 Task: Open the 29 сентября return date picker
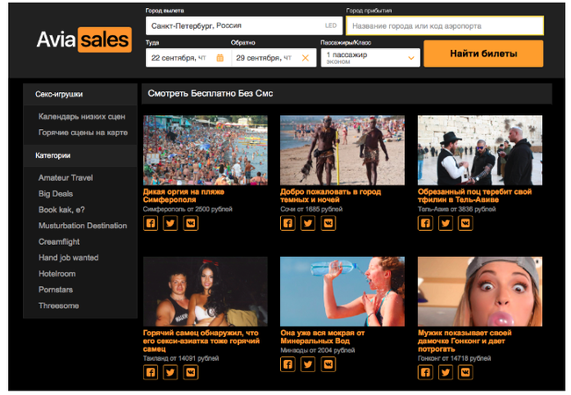pyautogui.click(x=264, y=58)
